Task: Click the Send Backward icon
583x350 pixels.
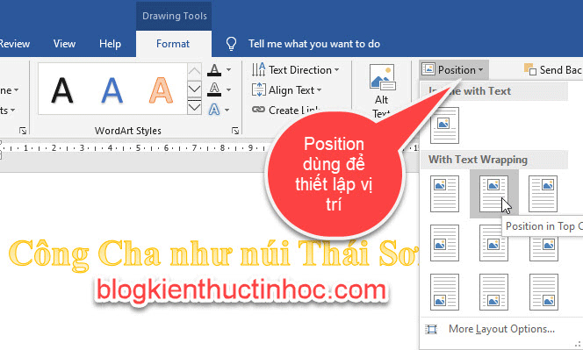Action: tap(529, 69)
